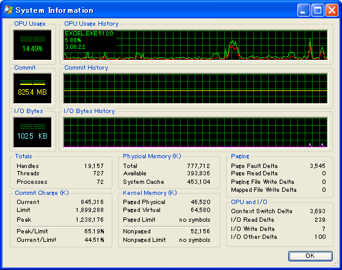Click the System Information title bar icon

9,10
